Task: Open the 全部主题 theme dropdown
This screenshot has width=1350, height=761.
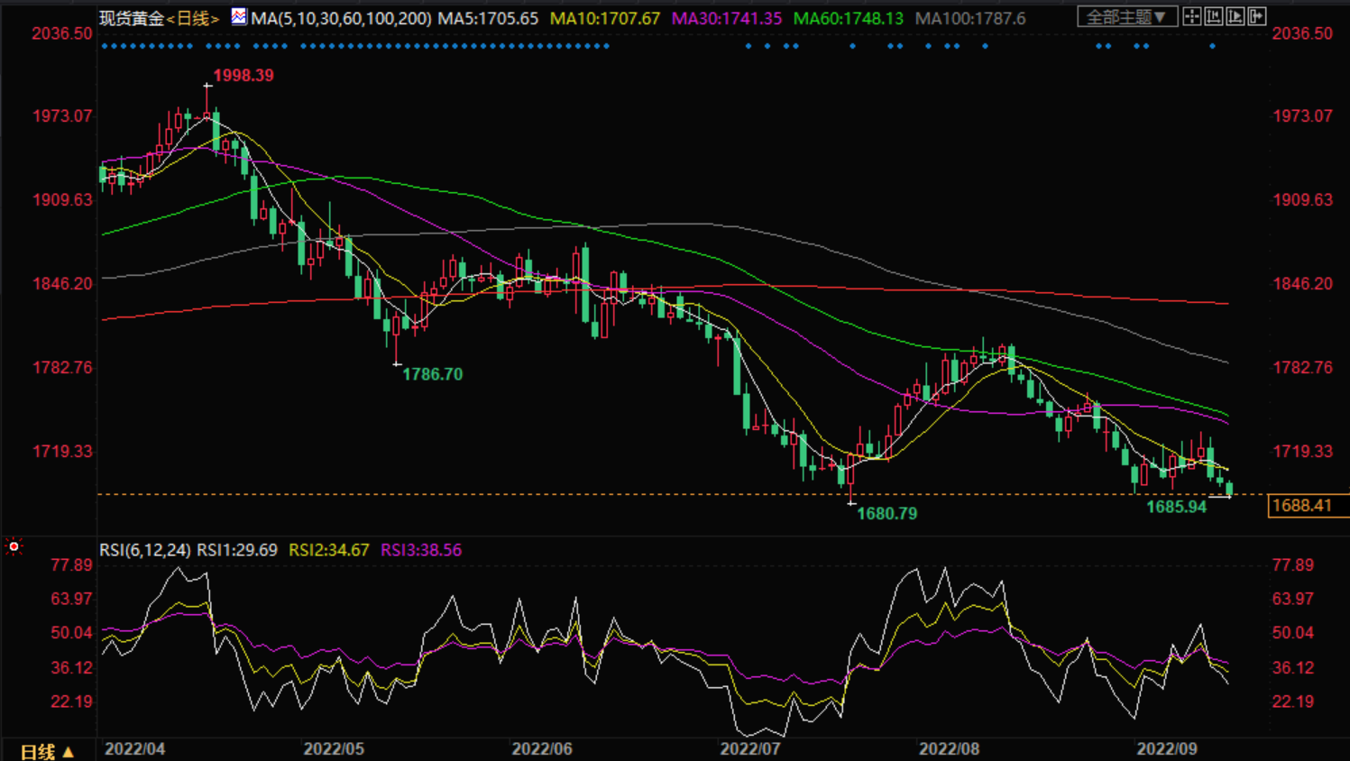Action: [1126, 17]
